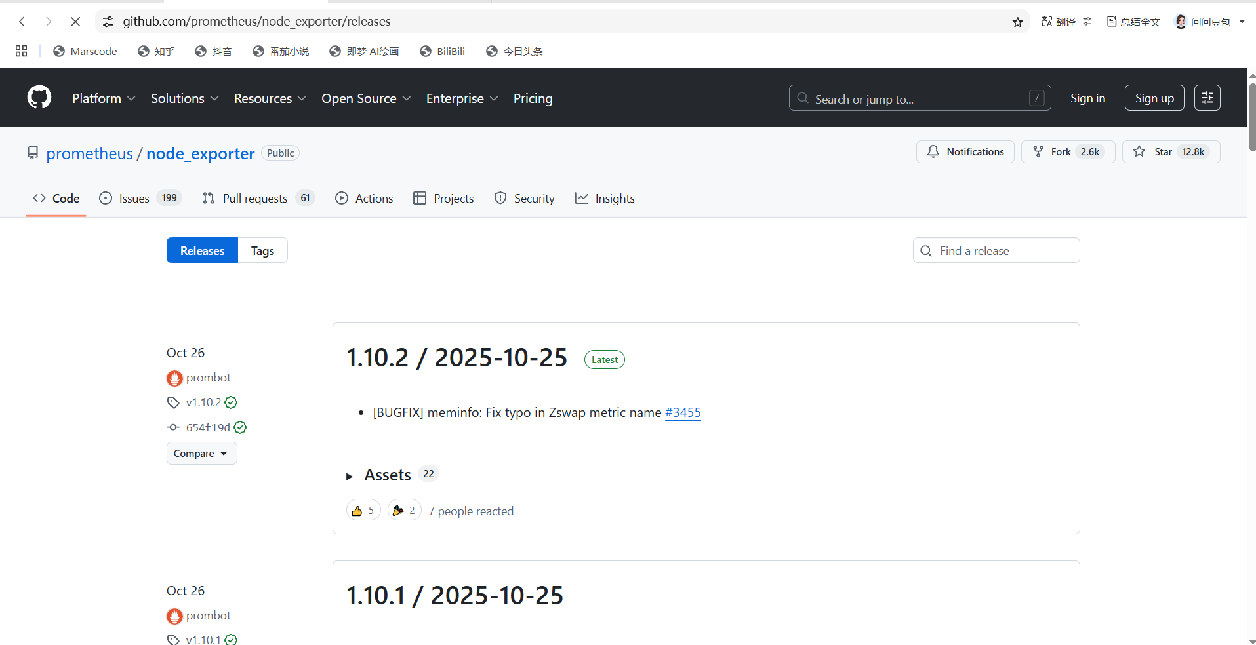1256x645 pixels.
Task: Click the Sign up button
Action: coord(1154,98)
